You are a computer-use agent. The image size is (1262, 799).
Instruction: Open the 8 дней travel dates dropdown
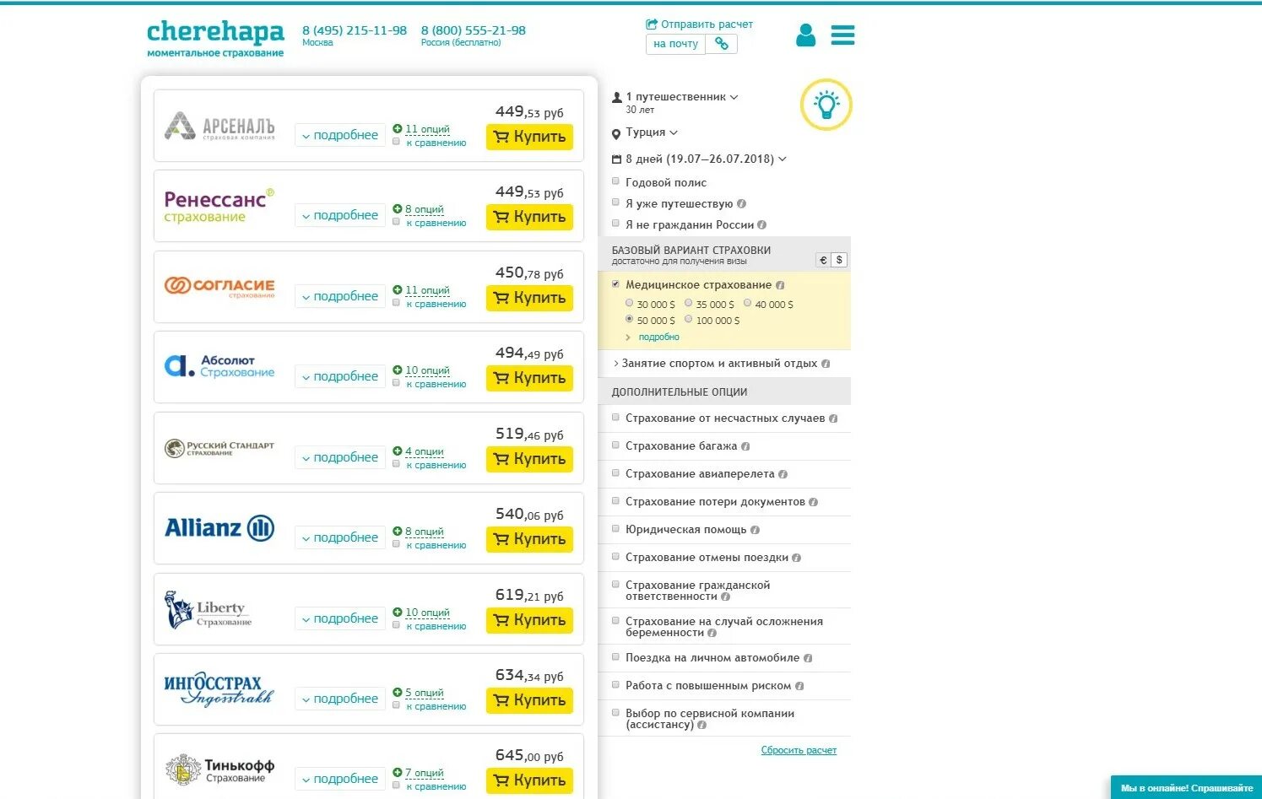click(x=699, y=159)
